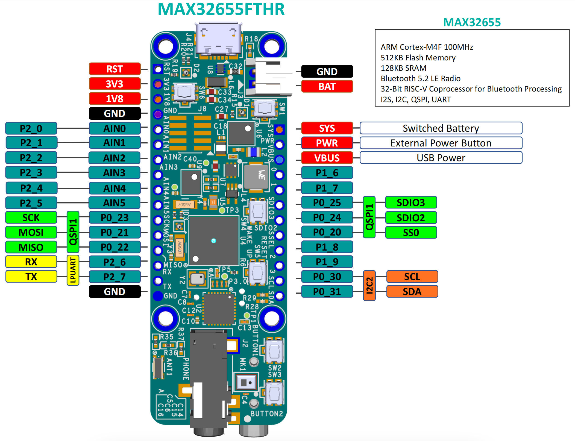Click the P0_25 pin label

327,202
